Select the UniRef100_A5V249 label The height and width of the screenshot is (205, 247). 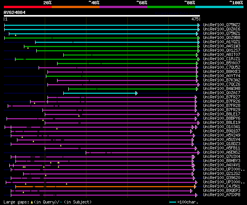pyautogui.click(x=222, y=136)
